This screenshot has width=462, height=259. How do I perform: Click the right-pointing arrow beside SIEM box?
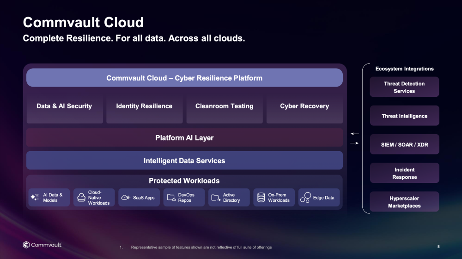click(x=354, y=143)
